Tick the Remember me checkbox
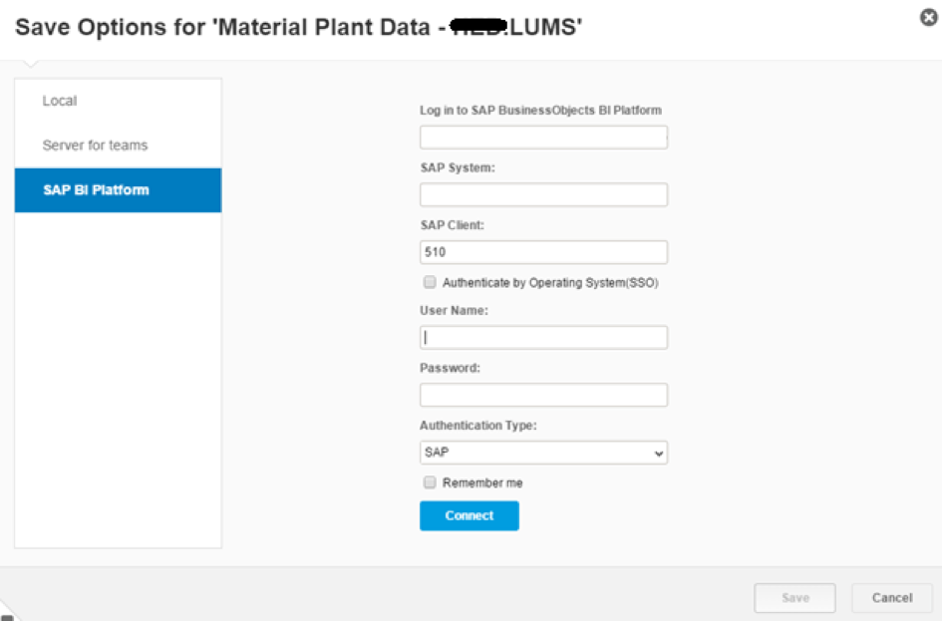Viewport: 942px width, 621px height. pos(430,482)
